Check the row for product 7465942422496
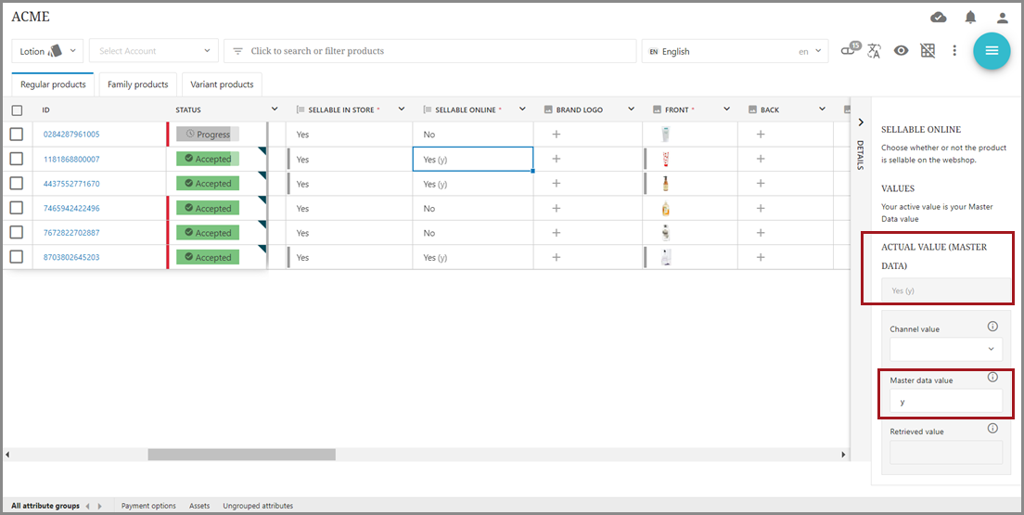1024x515 pixels. pyautogui.click(x=17, y=208)
